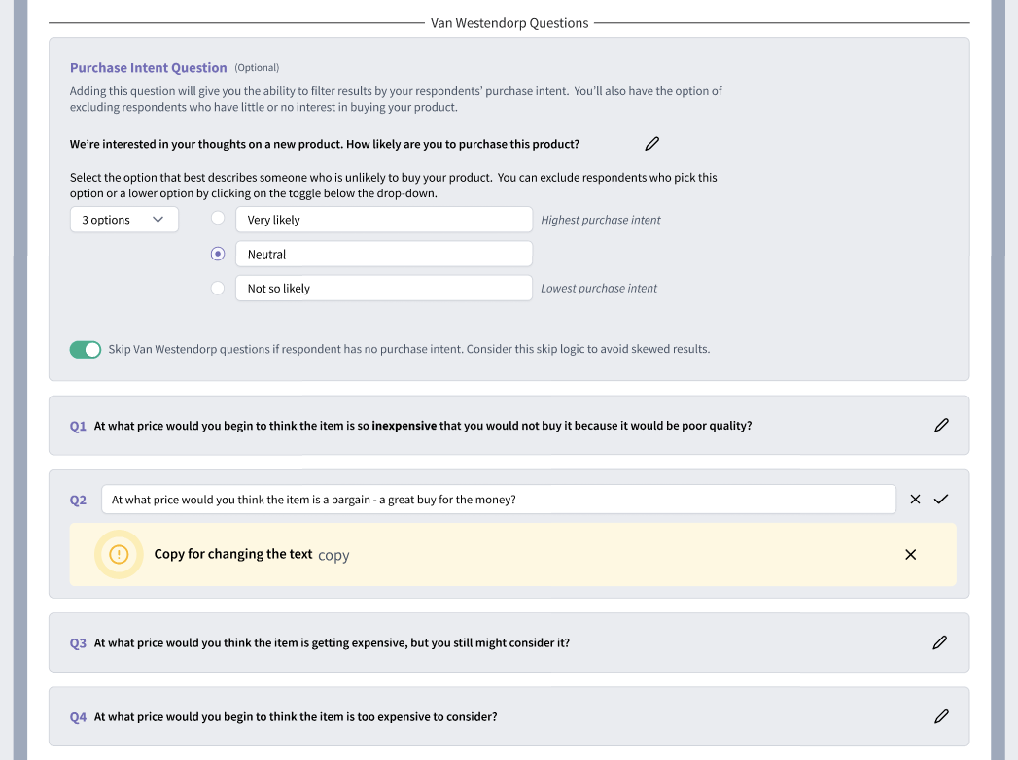Dismiss the 'Copy for changing the text' notice
The width and height of the screenshot is (1018, 760).
pyautogui.click(x=910, y=554)
